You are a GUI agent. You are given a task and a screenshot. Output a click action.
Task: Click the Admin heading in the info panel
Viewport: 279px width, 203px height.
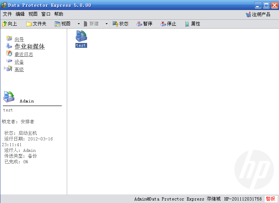pos(27,101)
